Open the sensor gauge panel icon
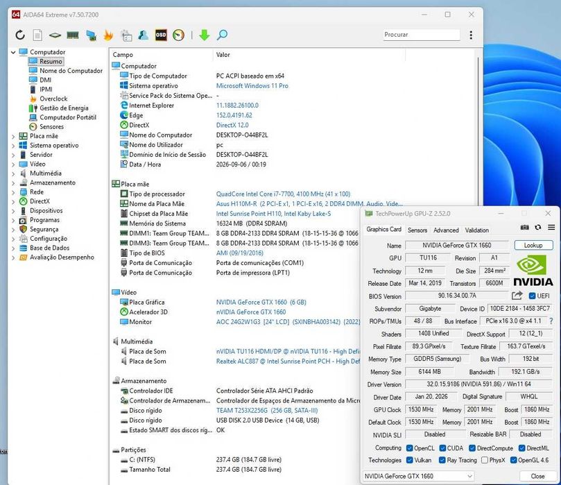 click(178, 35)
